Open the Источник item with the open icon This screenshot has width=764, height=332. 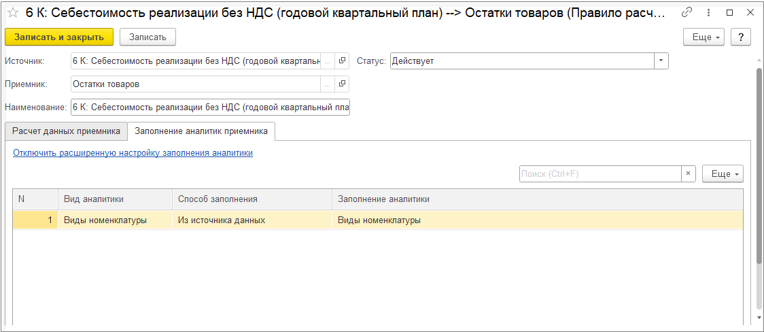pos(342,61)
